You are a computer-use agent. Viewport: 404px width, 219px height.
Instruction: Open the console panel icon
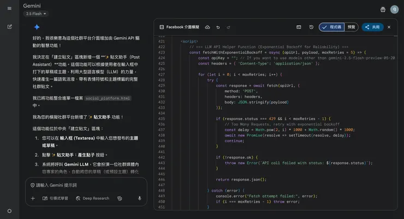(299, 27)
